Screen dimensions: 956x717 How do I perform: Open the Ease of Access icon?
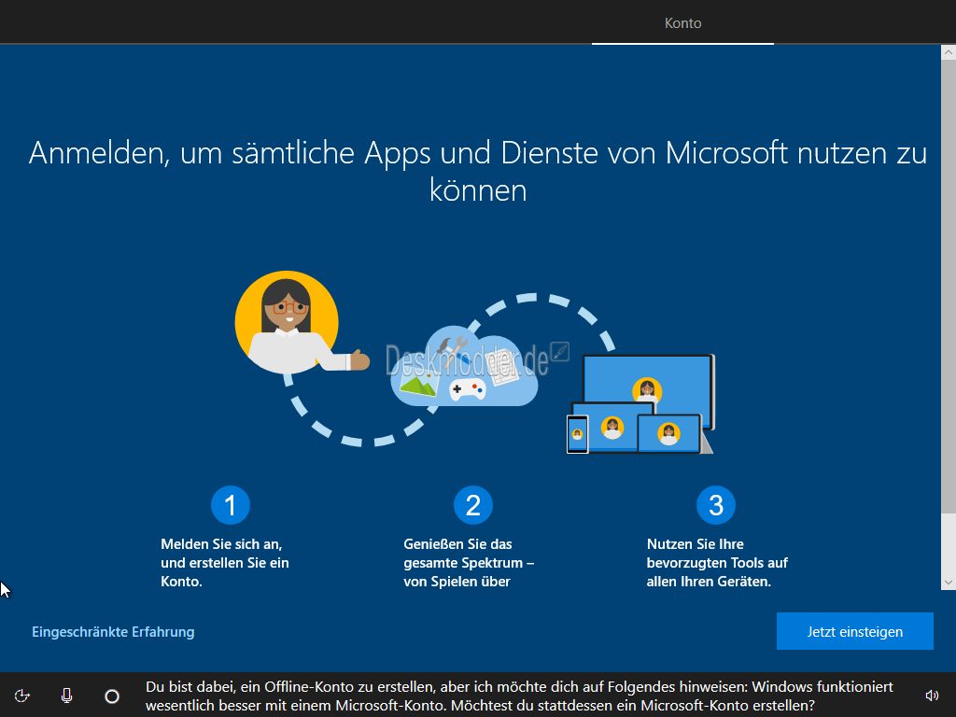click(x=22, y=696)
